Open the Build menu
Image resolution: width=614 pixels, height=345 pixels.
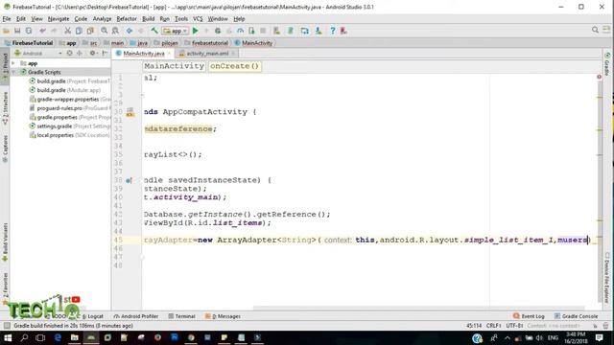click(x=148, y=19)
